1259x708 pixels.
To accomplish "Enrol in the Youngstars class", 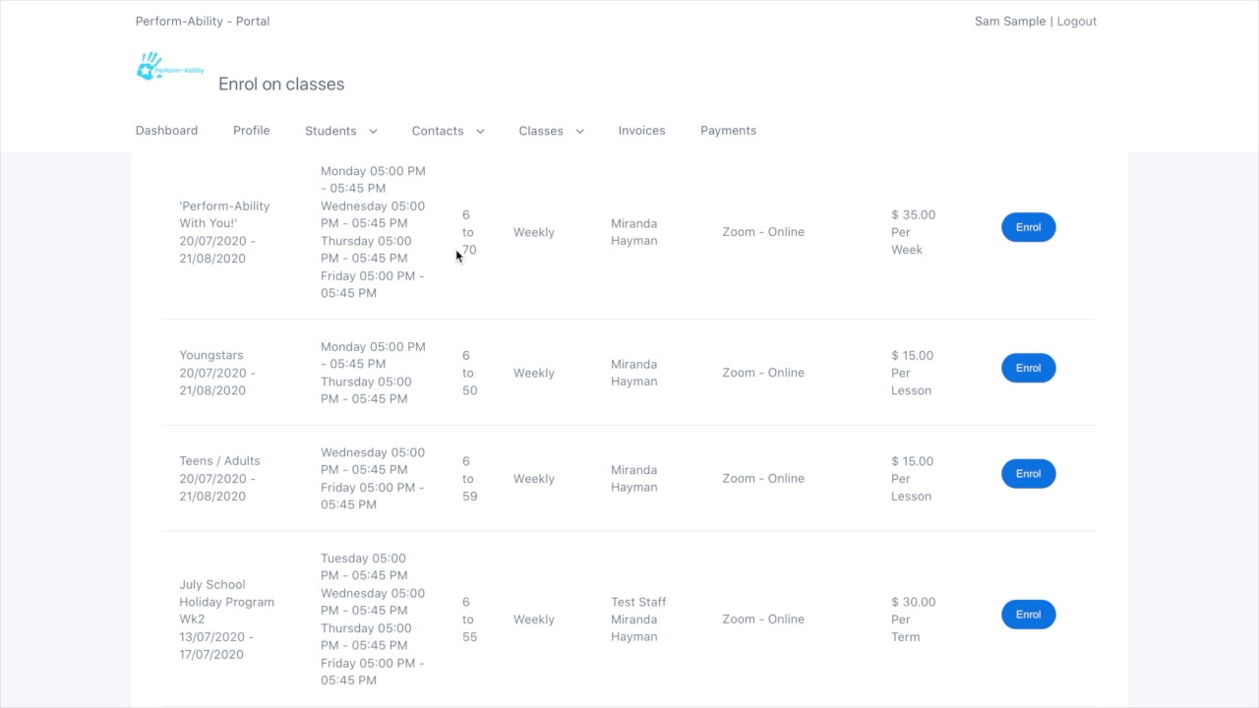I will click(1028, 368).
